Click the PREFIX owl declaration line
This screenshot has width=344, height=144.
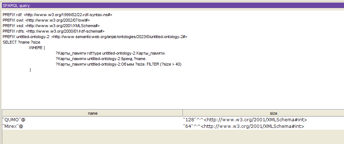tap(46, 21)
